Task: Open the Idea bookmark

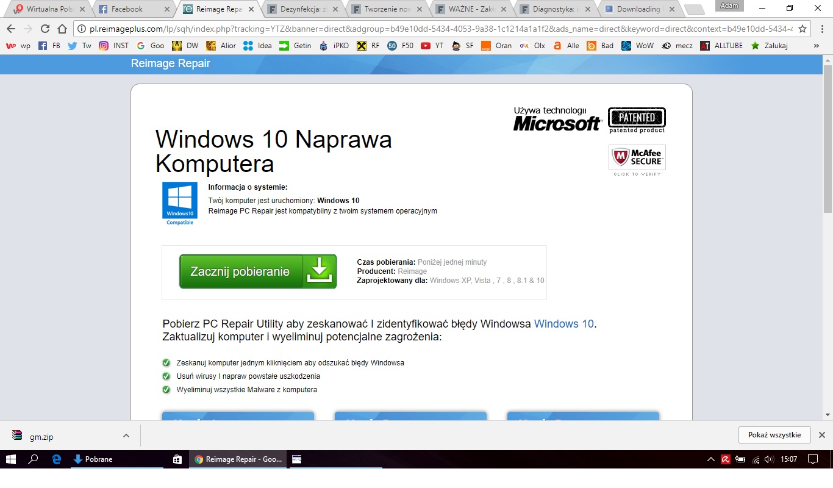Action: point(257,46)
